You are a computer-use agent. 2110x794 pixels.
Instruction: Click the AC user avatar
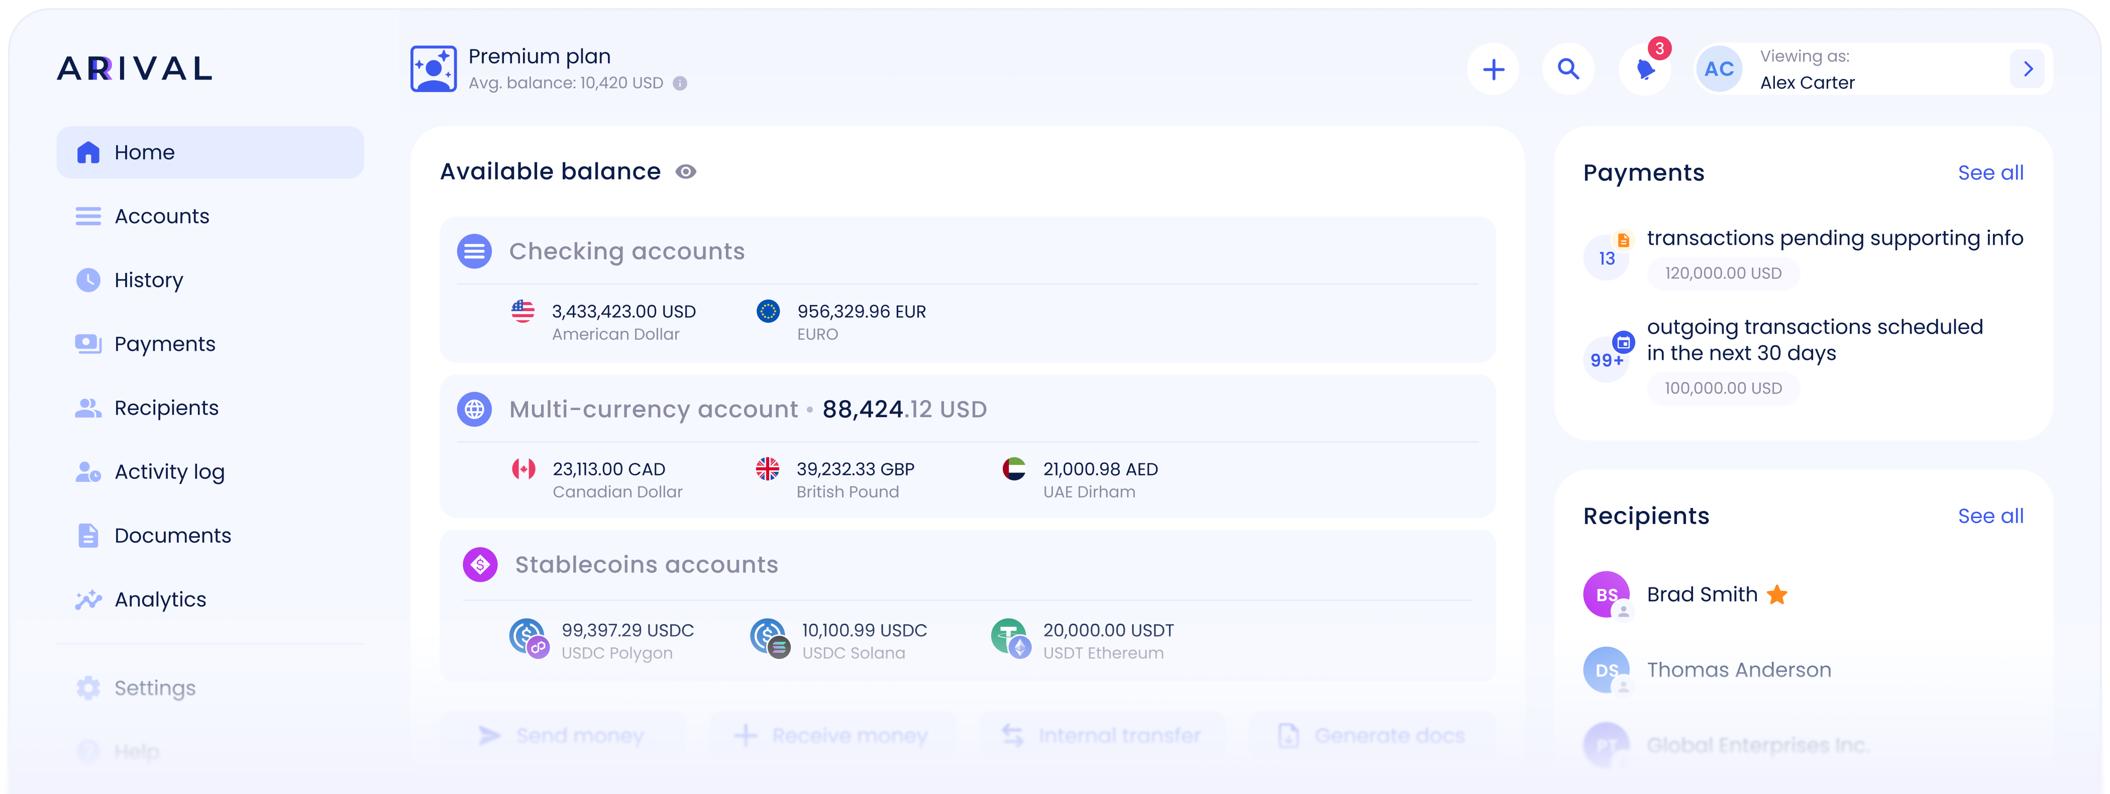point(1719,70)
